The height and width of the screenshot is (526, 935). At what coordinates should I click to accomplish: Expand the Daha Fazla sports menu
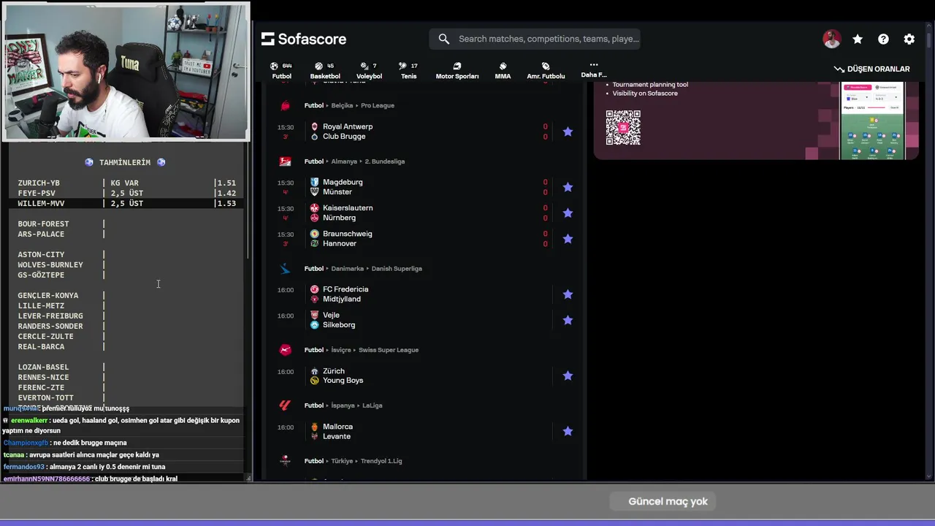[594, 69]
